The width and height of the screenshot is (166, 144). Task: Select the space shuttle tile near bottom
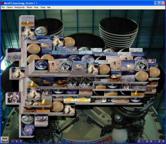41,119
